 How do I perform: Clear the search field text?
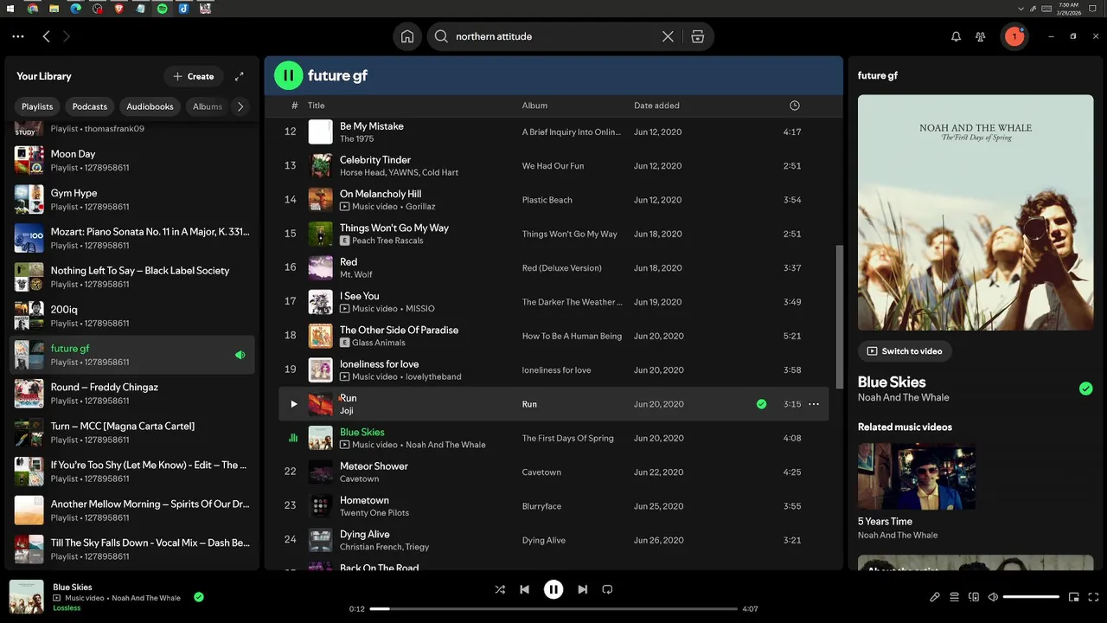click(668, 36)
